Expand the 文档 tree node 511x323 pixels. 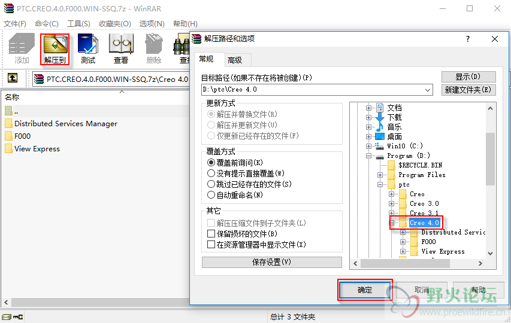[368, 108]
